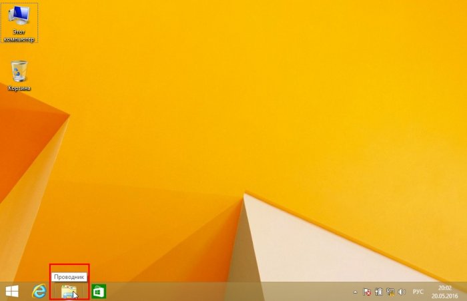467x301 pixels.
Task: Open the volume speaker tray icon
Action: tap(402, 292)
